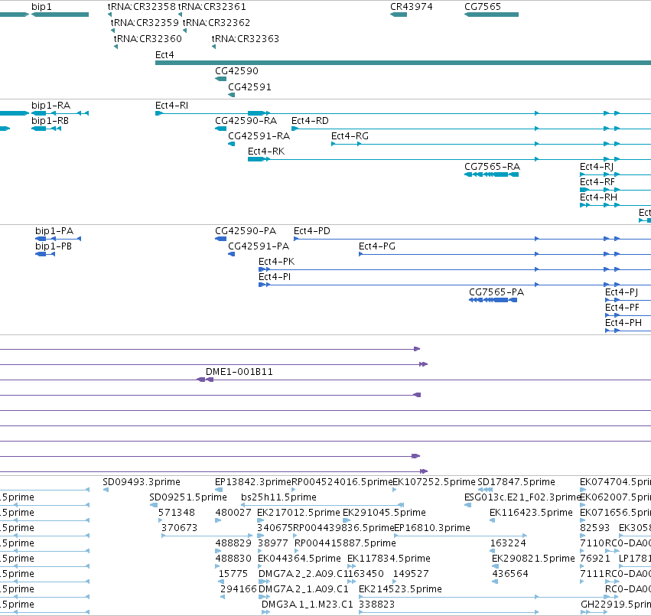This screenshot has height=616, width=651.
Task: Click EK117834.5prime EST label
Action: coord(389,559)
